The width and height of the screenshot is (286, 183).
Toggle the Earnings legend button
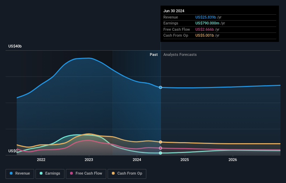pyautogui.click(x=50, y=174)
